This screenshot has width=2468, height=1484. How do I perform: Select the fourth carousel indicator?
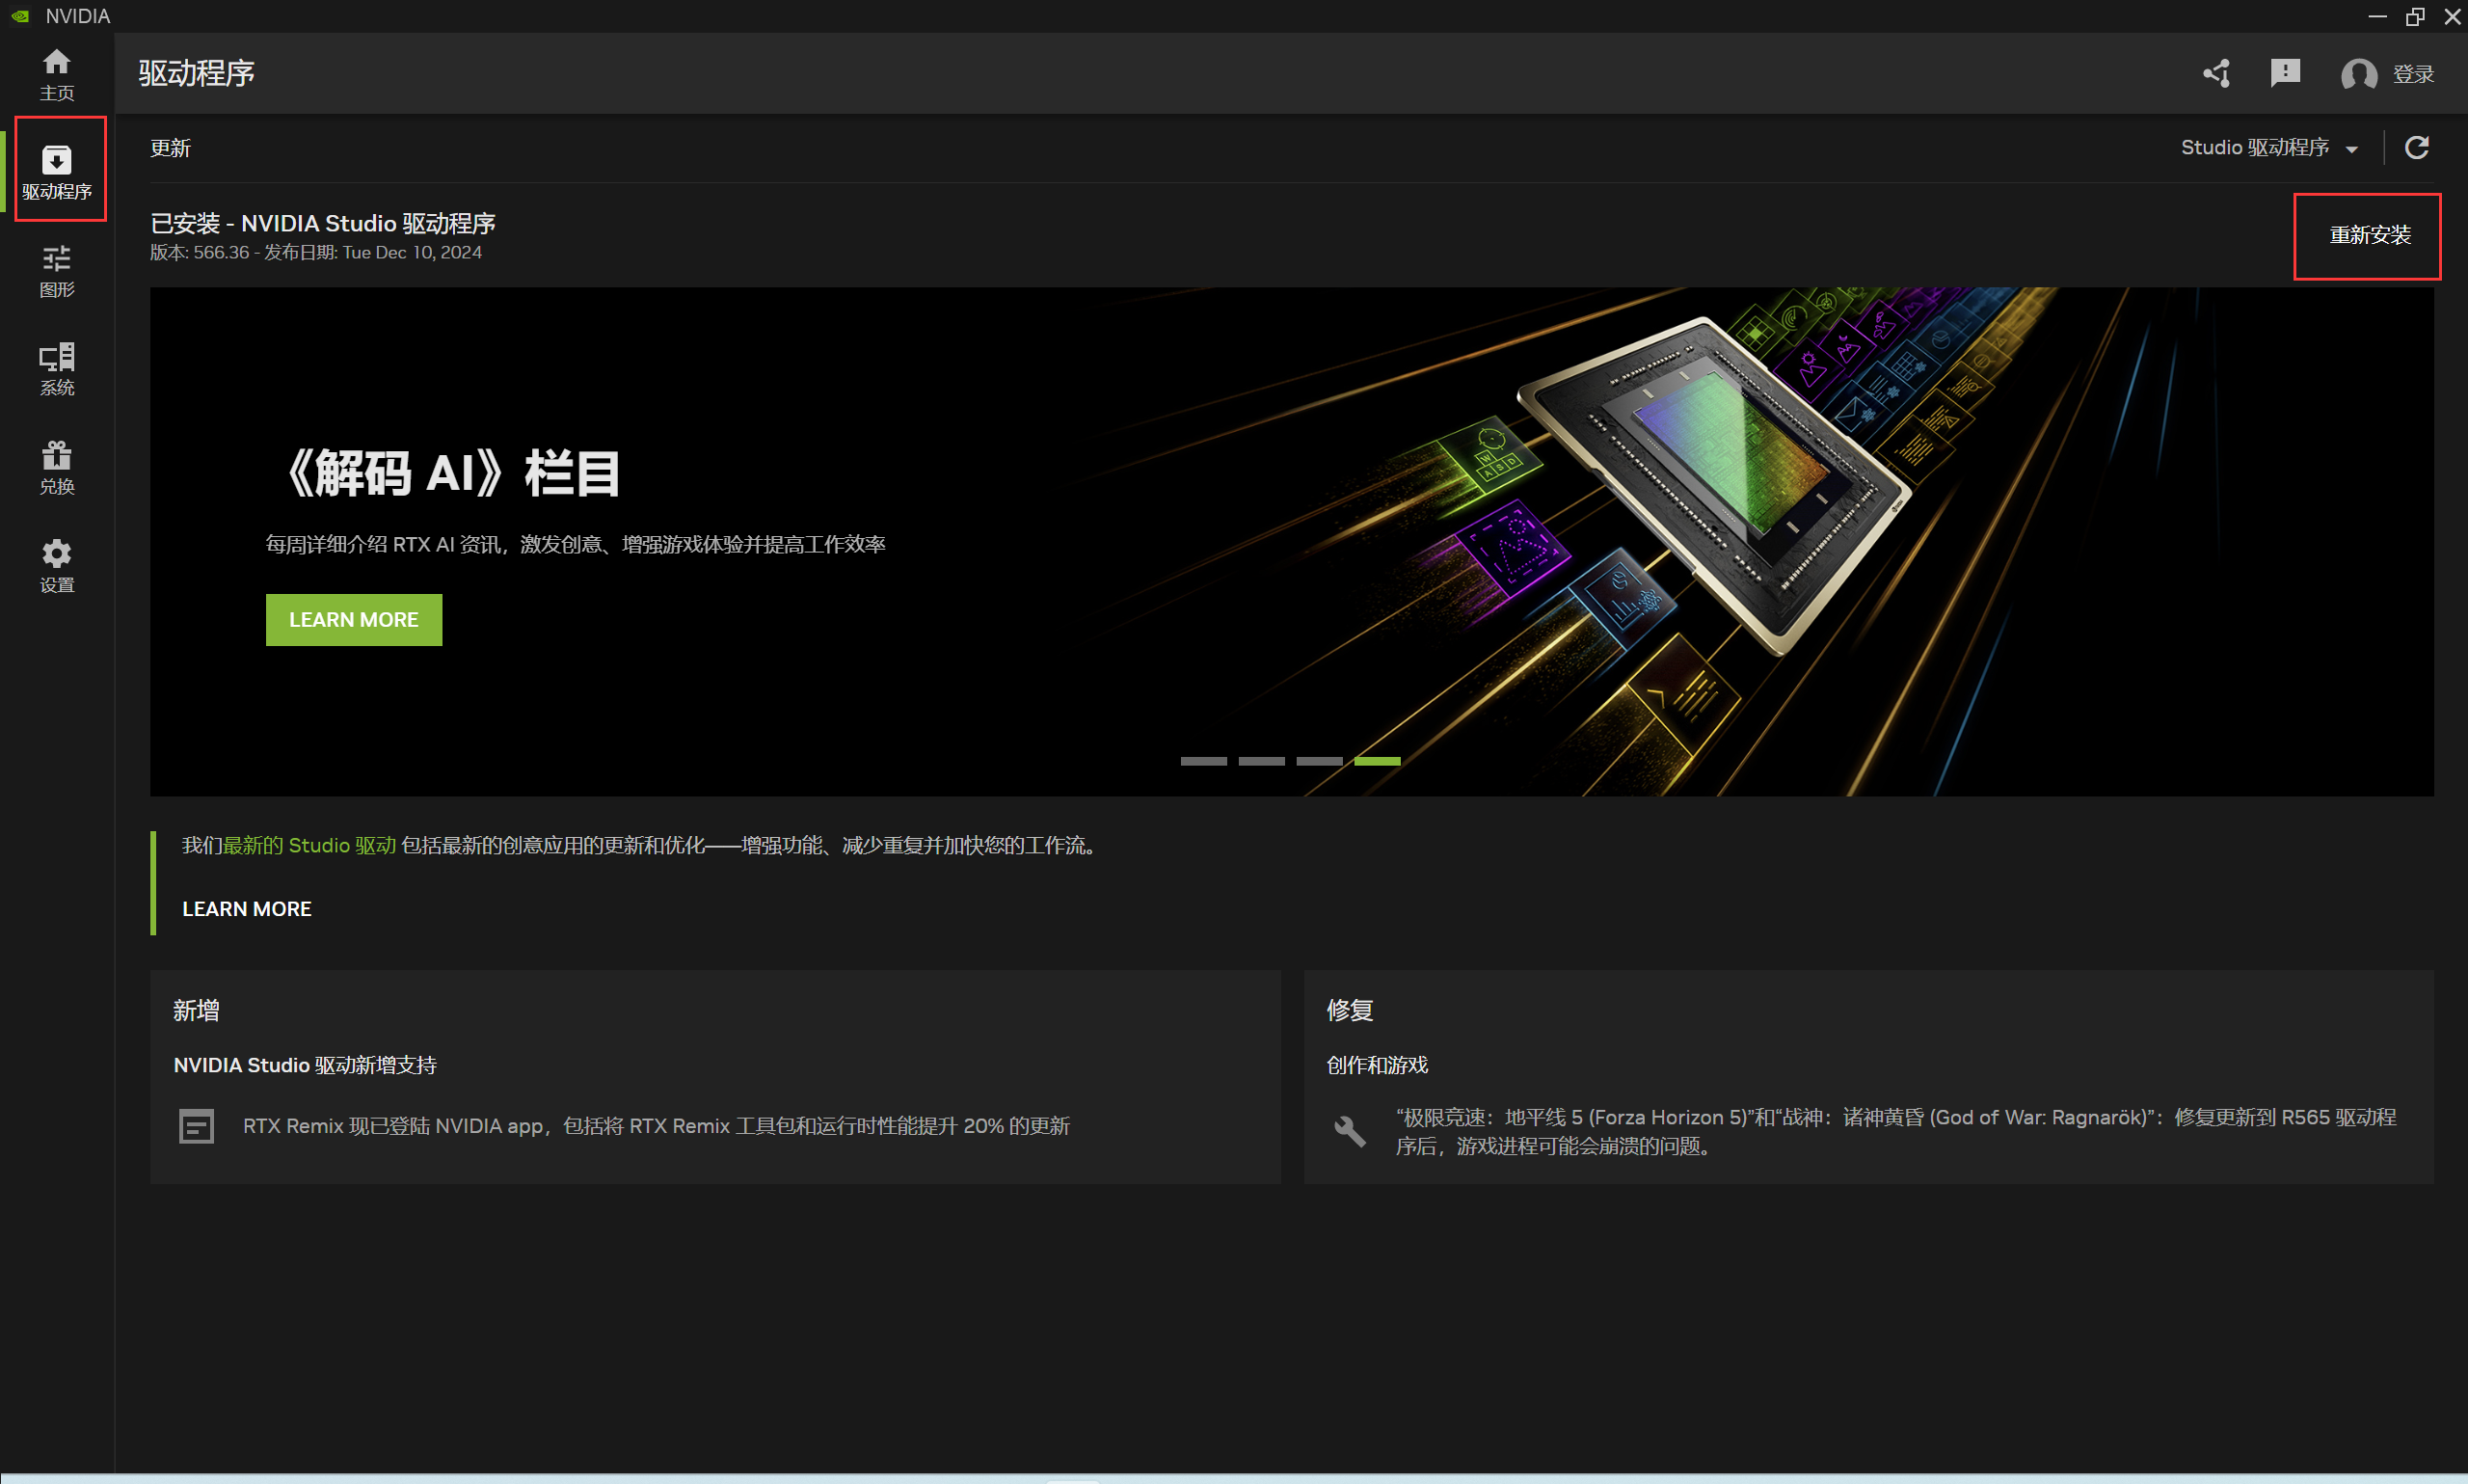tap(1378, 760)
